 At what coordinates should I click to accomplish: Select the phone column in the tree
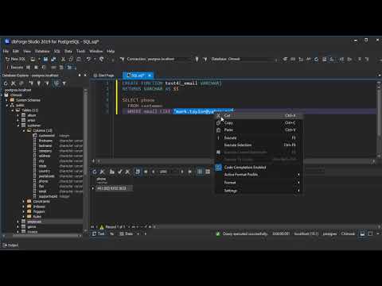click(43, 181)
